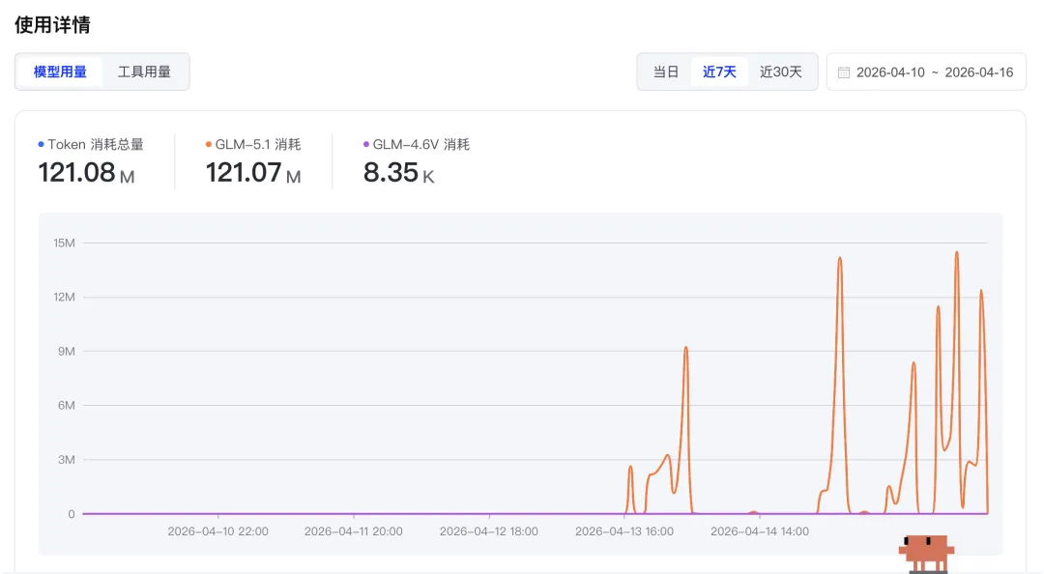Click the tallest orange peak near 15M

[x=957, y=253]
